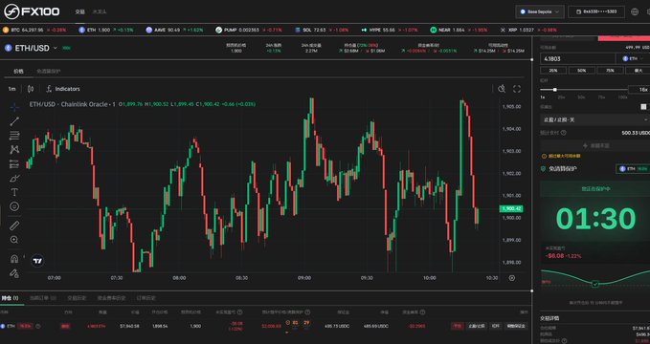The height and width of the screenshot is (344, 650).
Task: Select the brush drawing tool
Action: [14, 179]
